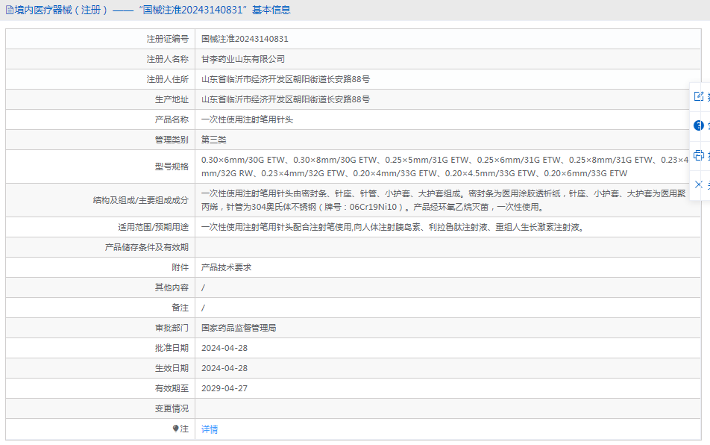Open the 详情 details link
Viewport: 710px width, 445px height.
click(210, 429)
